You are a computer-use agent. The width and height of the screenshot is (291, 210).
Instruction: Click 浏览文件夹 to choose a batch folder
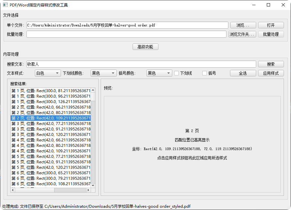242,34
